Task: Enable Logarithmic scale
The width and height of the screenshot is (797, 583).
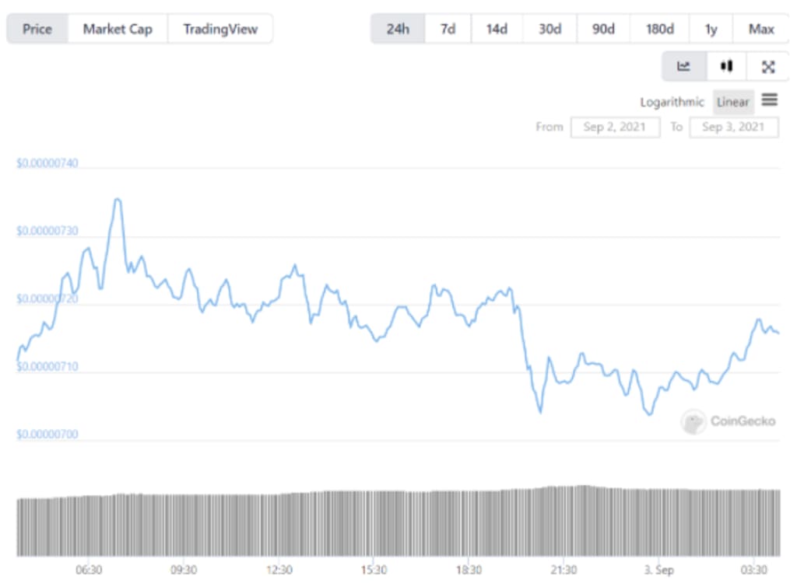Action: coord(672,102)
